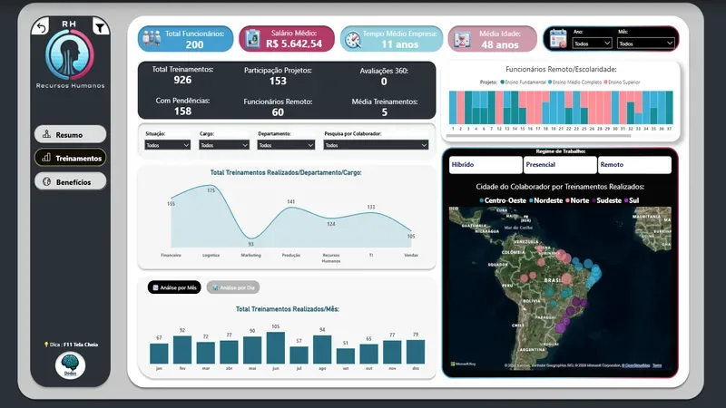This screenshot has width=726, height=408.
Task: Switch to Análise por Dia view
Action: coord(233,287)
